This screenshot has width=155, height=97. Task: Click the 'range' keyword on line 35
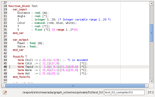point(60,30)
